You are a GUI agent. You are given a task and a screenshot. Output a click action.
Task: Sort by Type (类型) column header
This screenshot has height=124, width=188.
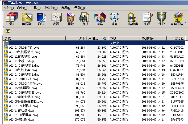coord(124,38)
